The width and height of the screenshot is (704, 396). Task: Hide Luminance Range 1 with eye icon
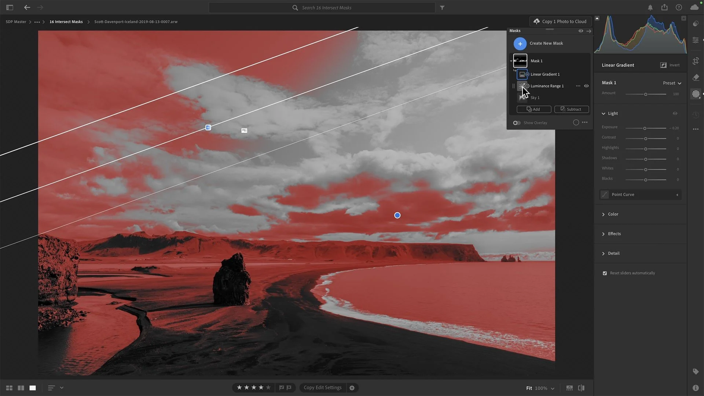pyautogui.click(x=586, y=86)
